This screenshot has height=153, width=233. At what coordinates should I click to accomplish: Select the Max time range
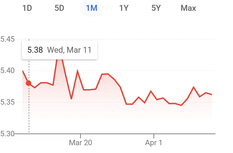click(188, 8)
